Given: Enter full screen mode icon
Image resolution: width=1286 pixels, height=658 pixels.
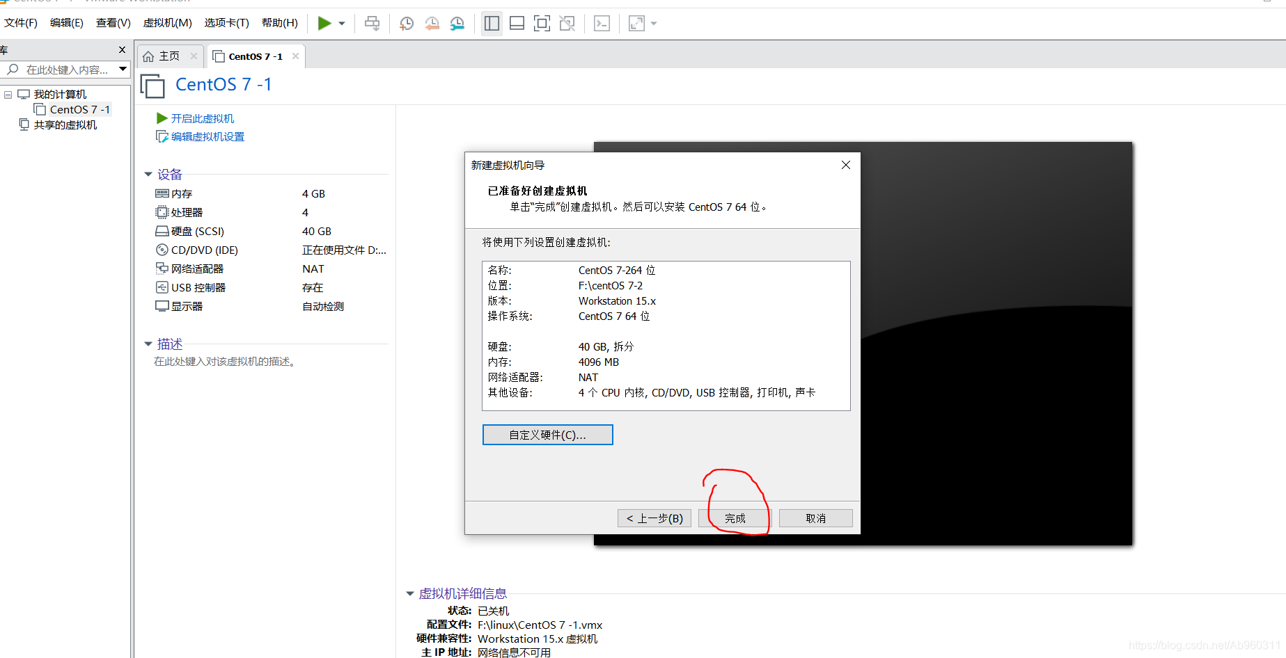Looking at the screenshot, I should pyautogui.click(x=542, y=24).
